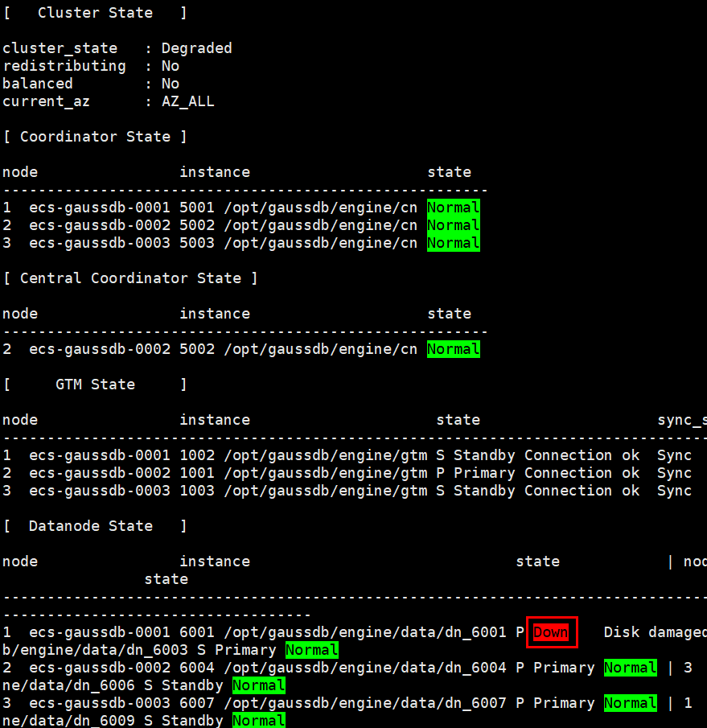707x728 pixels.
Task: Click '/opt/gaussdb/engine/data/dn_6001' path
Action: click(365, 632)
